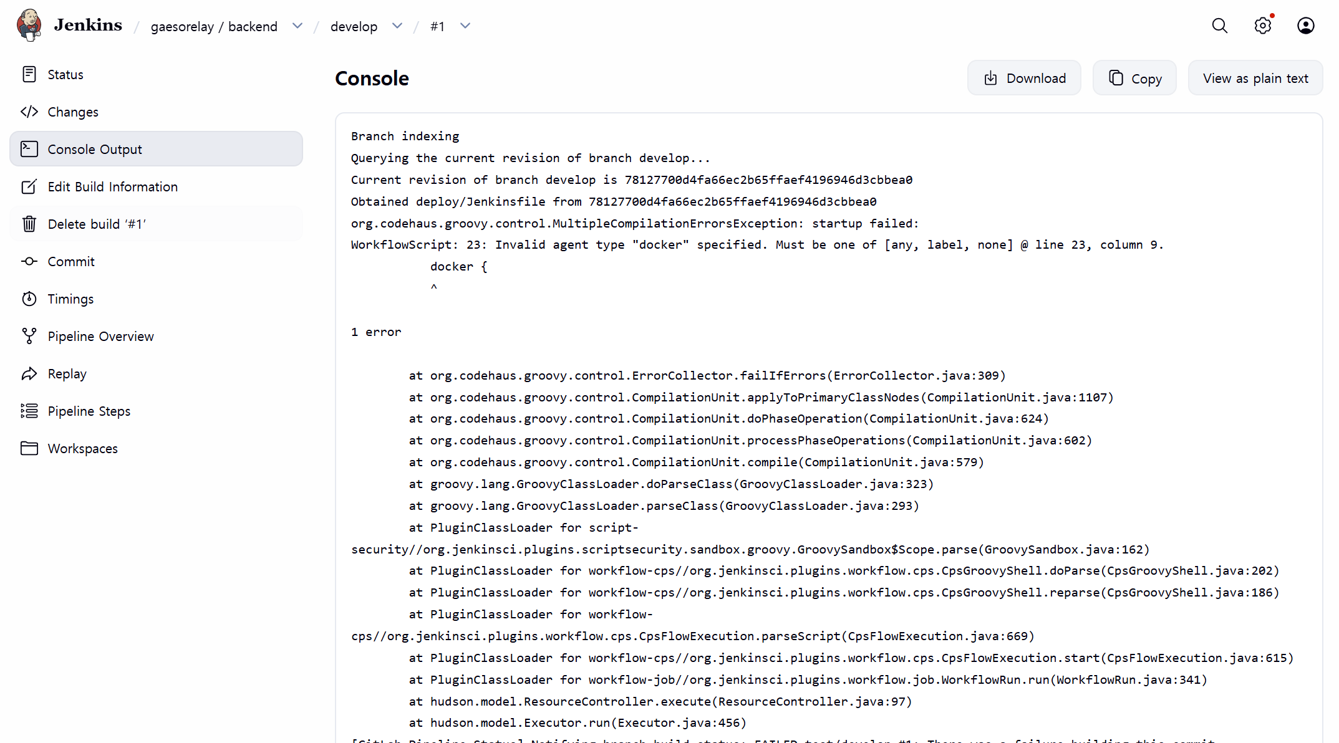1339x743 pixels.
Task: Open the Status sidebar item
Action: (x=65, y=75)
